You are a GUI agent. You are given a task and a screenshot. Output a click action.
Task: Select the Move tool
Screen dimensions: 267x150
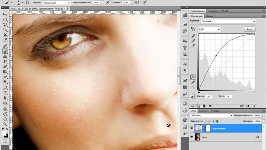(5, 14)
